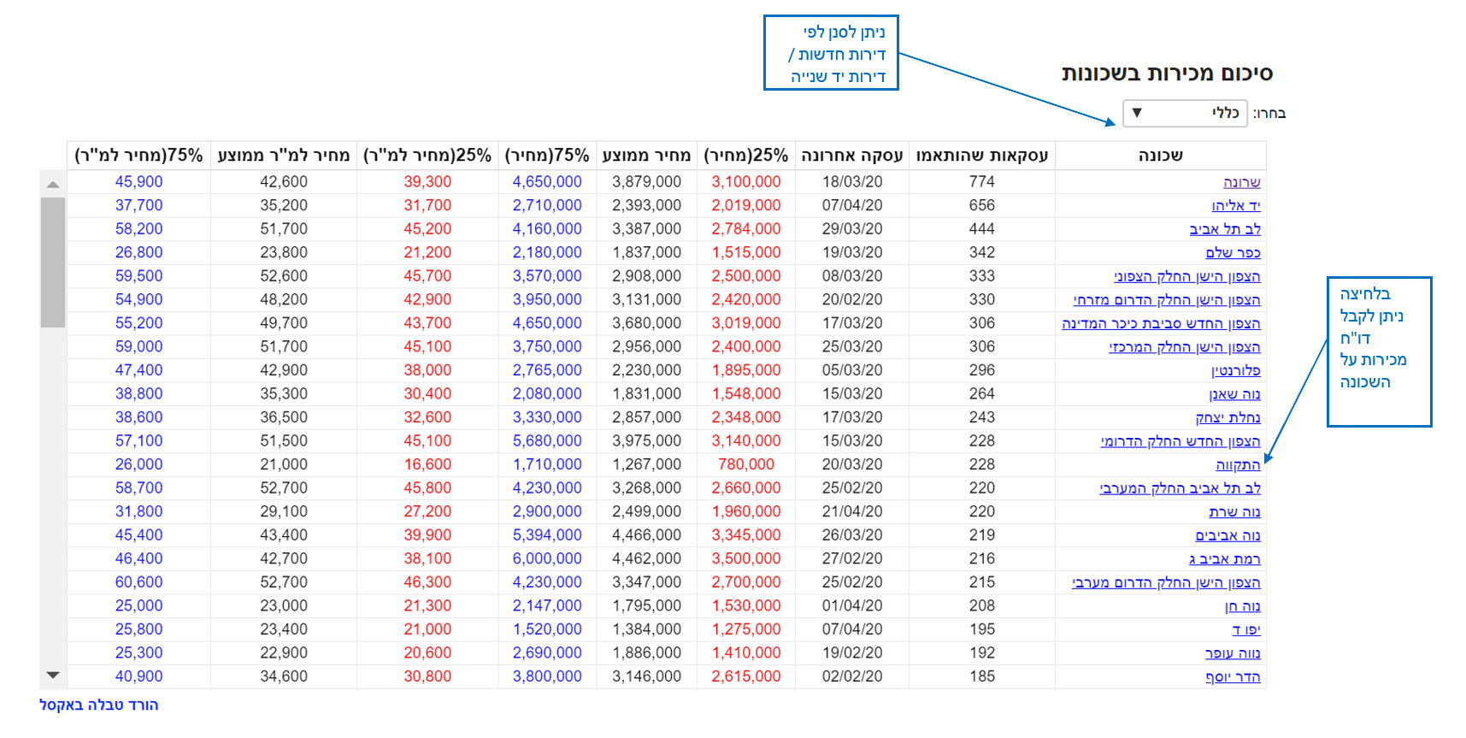Open the התקווה neighborhood sales report

[1238, 464]
